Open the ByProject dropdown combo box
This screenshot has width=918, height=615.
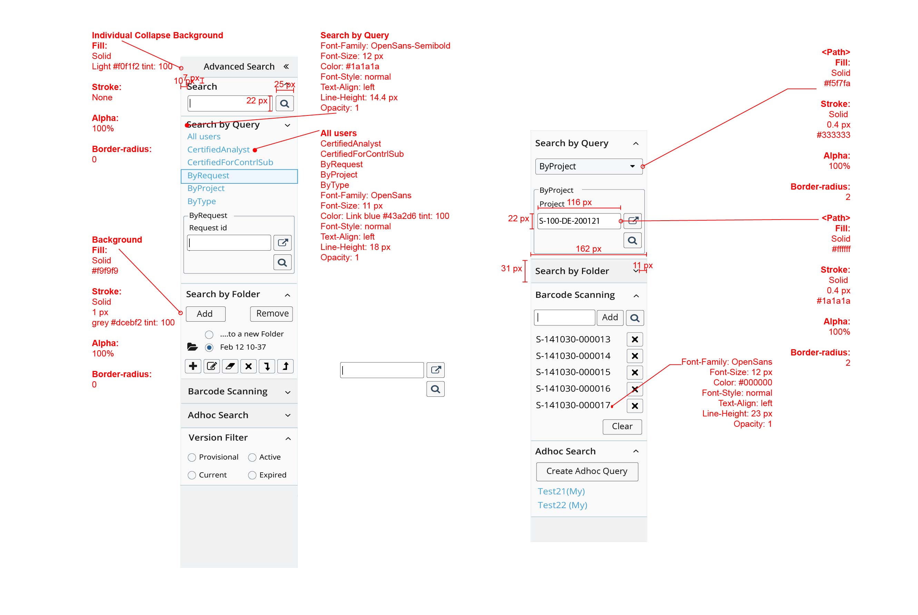[x=588, y=166]
